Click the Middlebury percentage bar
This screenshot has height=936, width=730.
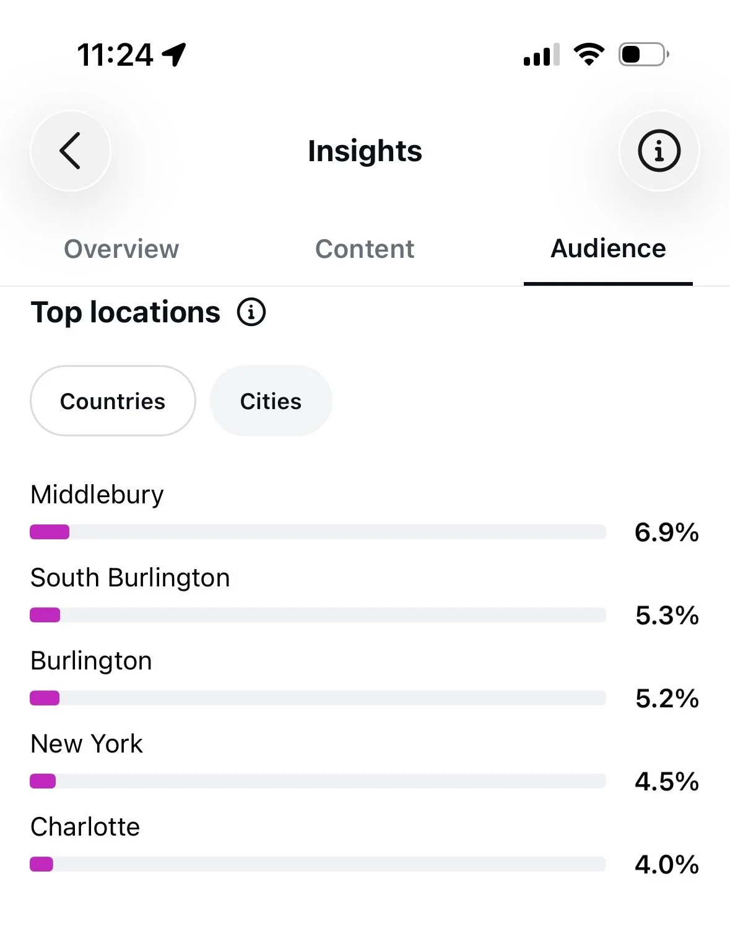[x=318, y=532]
